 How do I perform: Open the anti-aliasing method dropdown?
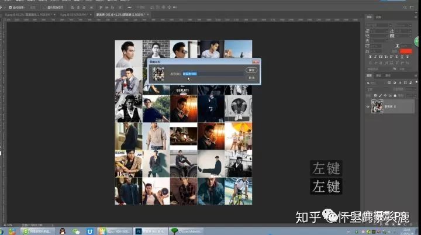pos(405,69)
